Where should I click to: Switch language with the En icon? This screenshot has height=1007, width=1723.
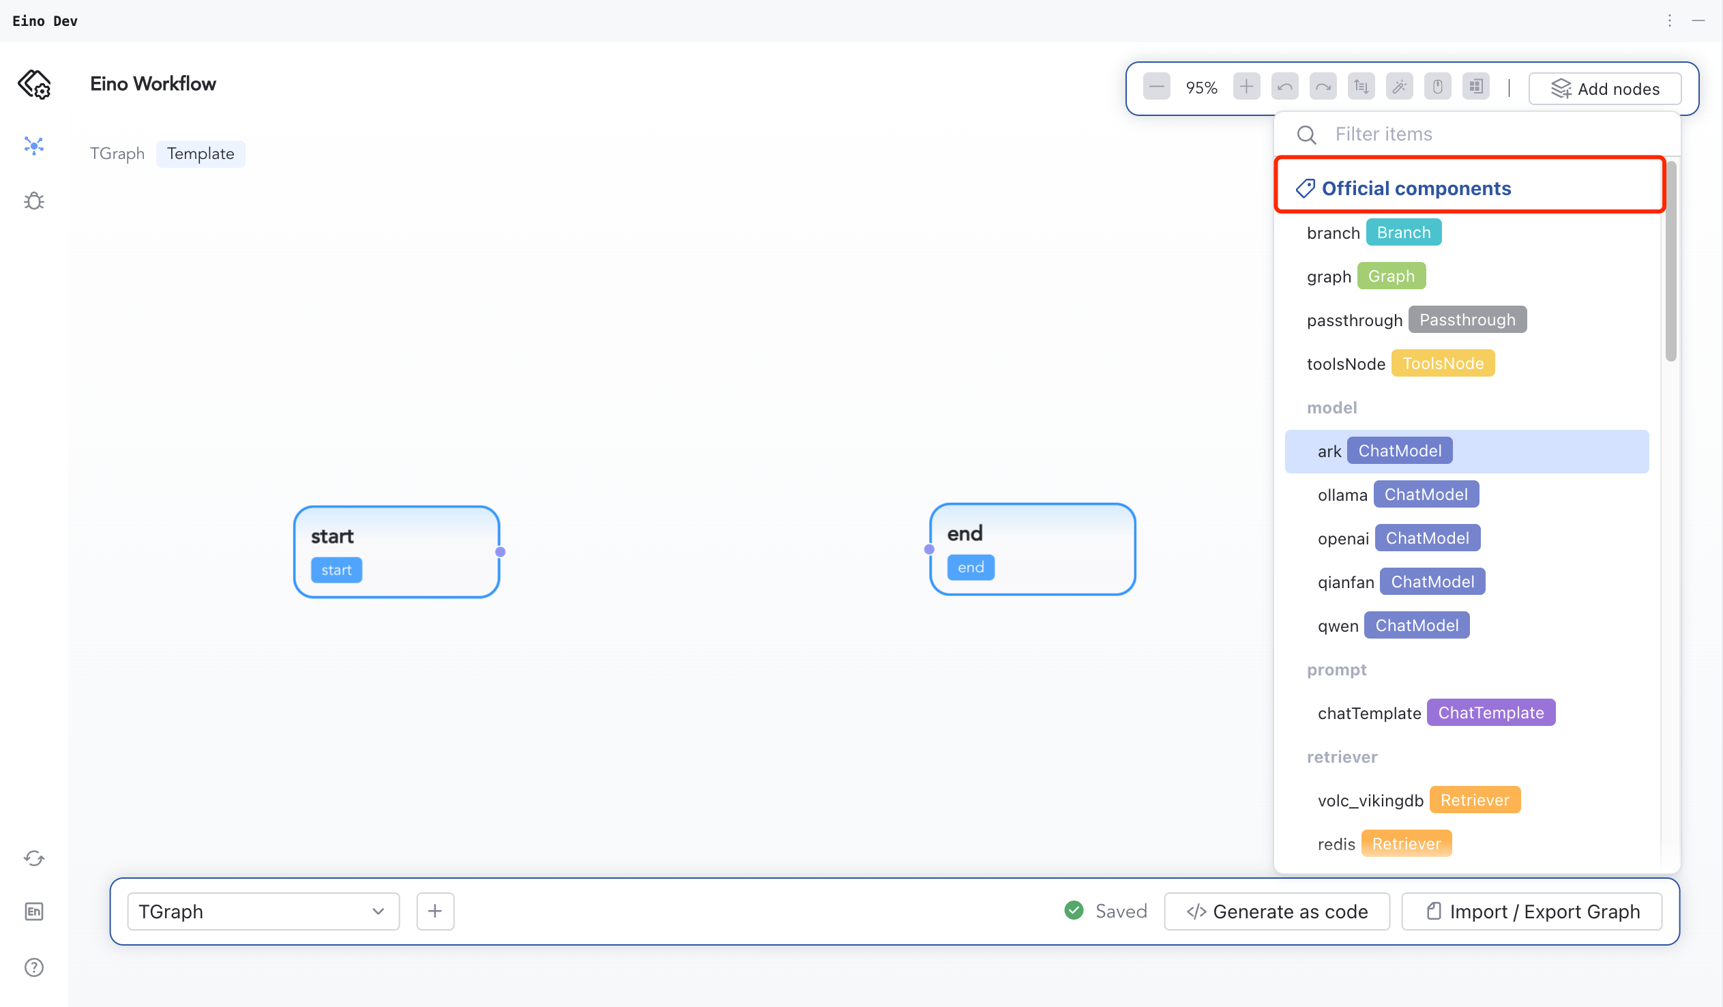tap(33, 911)
